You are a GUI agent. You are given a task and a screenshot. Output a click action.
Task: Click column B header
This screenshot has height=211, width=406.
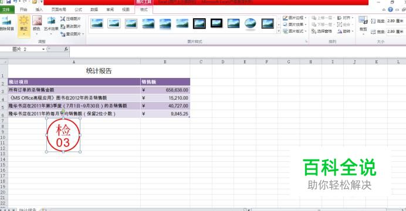click(165, 62)
